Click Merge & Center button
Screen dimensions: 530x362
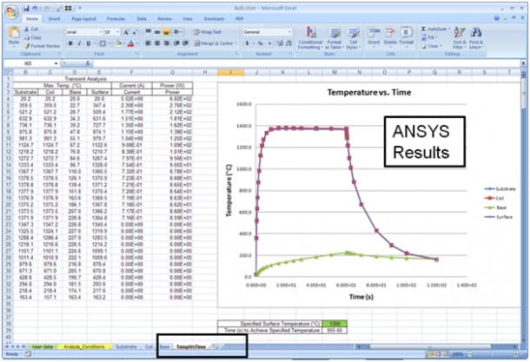coord(215,43)
